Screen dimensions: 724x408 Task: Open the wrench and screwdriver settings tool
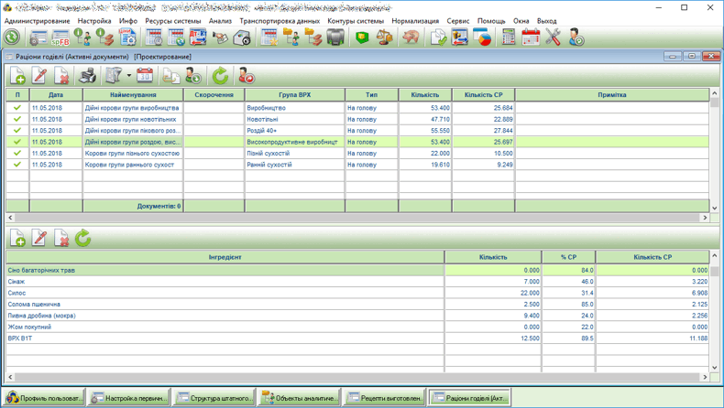click(553, 38)
